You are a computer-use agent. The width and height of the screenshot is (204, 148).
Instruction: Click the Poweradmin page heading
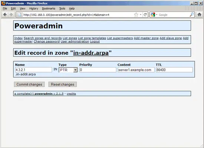pos(39,26)
